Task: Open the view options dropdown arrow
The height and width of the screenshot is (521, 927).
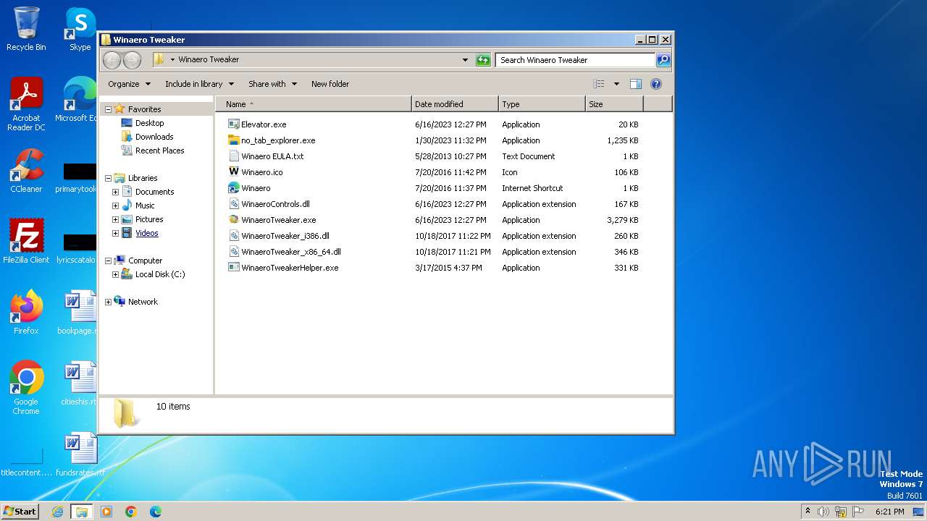Action: [x=616, y=84]
